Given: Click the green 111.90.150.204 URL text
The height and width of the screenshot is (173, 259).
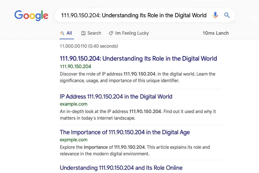Looking at the screenshot, I should 75,66.
